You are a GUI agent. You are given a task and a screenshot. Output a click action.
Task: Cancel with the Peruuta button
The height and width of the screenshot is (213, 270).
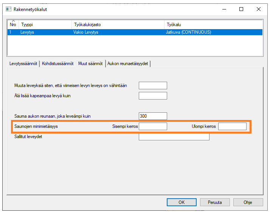(215, 202)
